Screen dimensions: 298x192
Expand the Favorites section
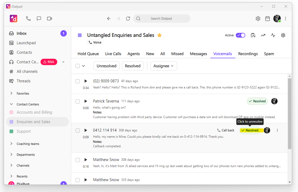click(11, 93)
